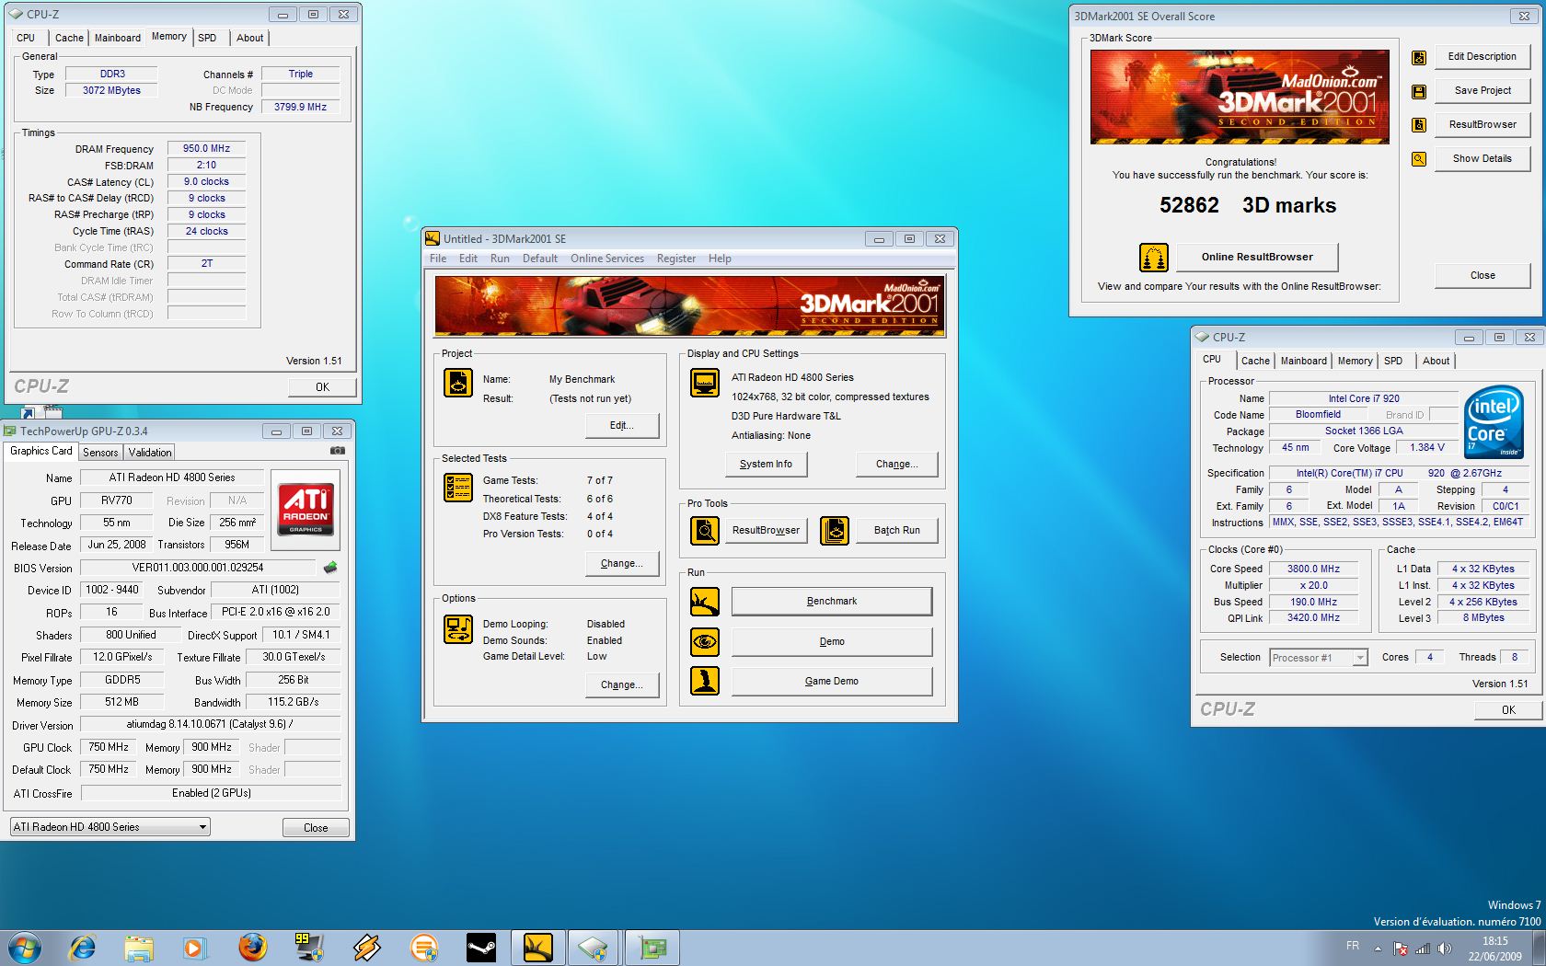Click the Batch Run icon
Screen dimensions: 1546x966
click(835, 531)
